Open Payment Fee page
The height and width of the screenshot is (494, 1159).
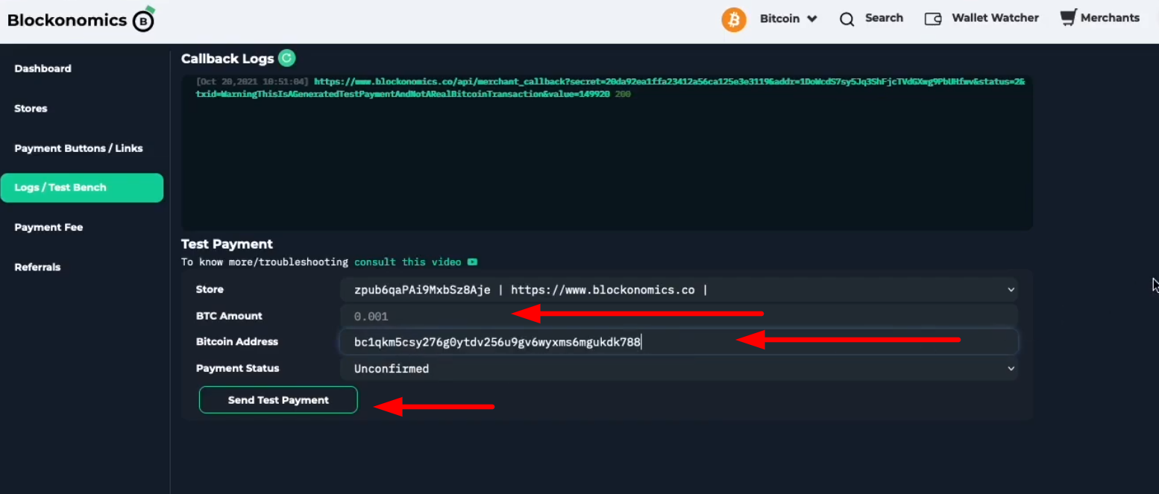48,227
